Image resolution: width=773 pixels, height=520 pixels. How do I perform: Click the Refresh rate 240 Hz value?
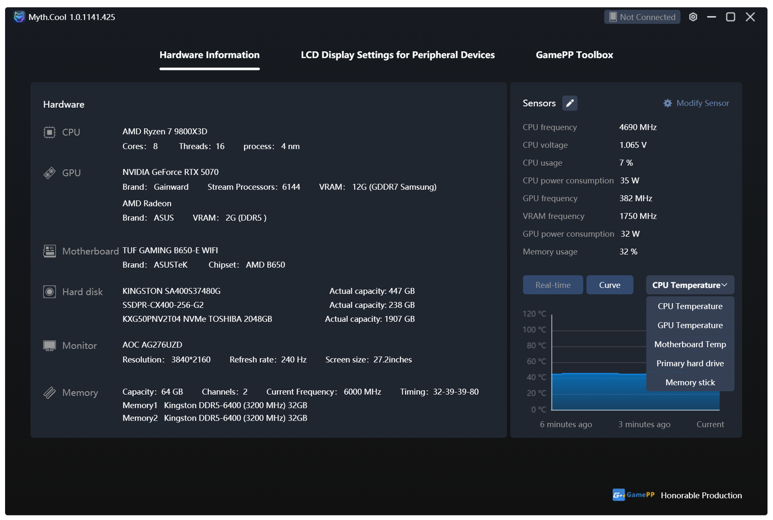(x=294, y=360)
